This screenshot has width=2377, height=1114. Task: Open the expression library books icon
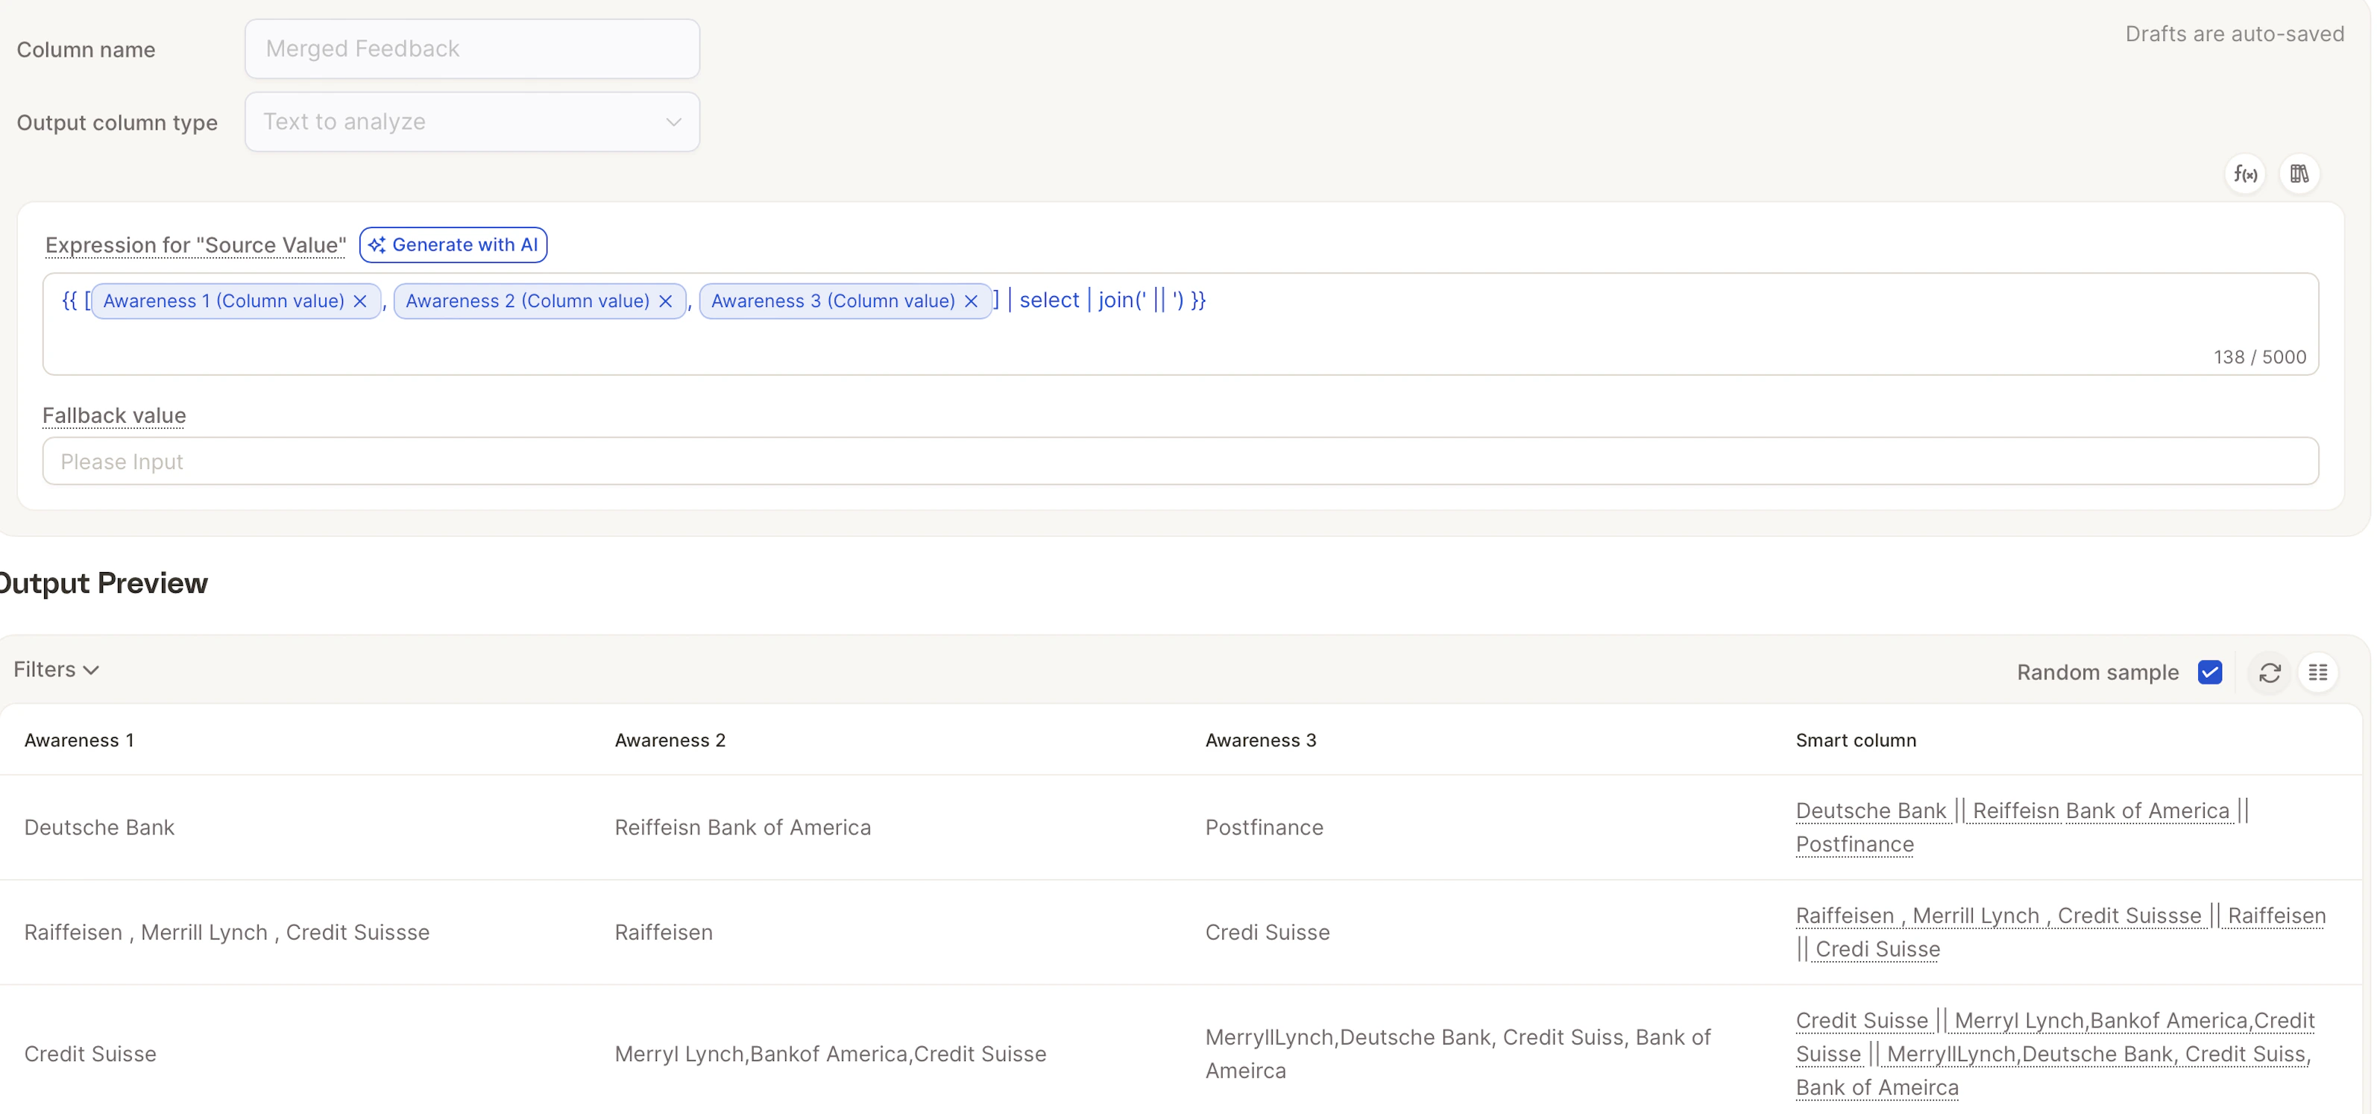tap(2299, 174)
